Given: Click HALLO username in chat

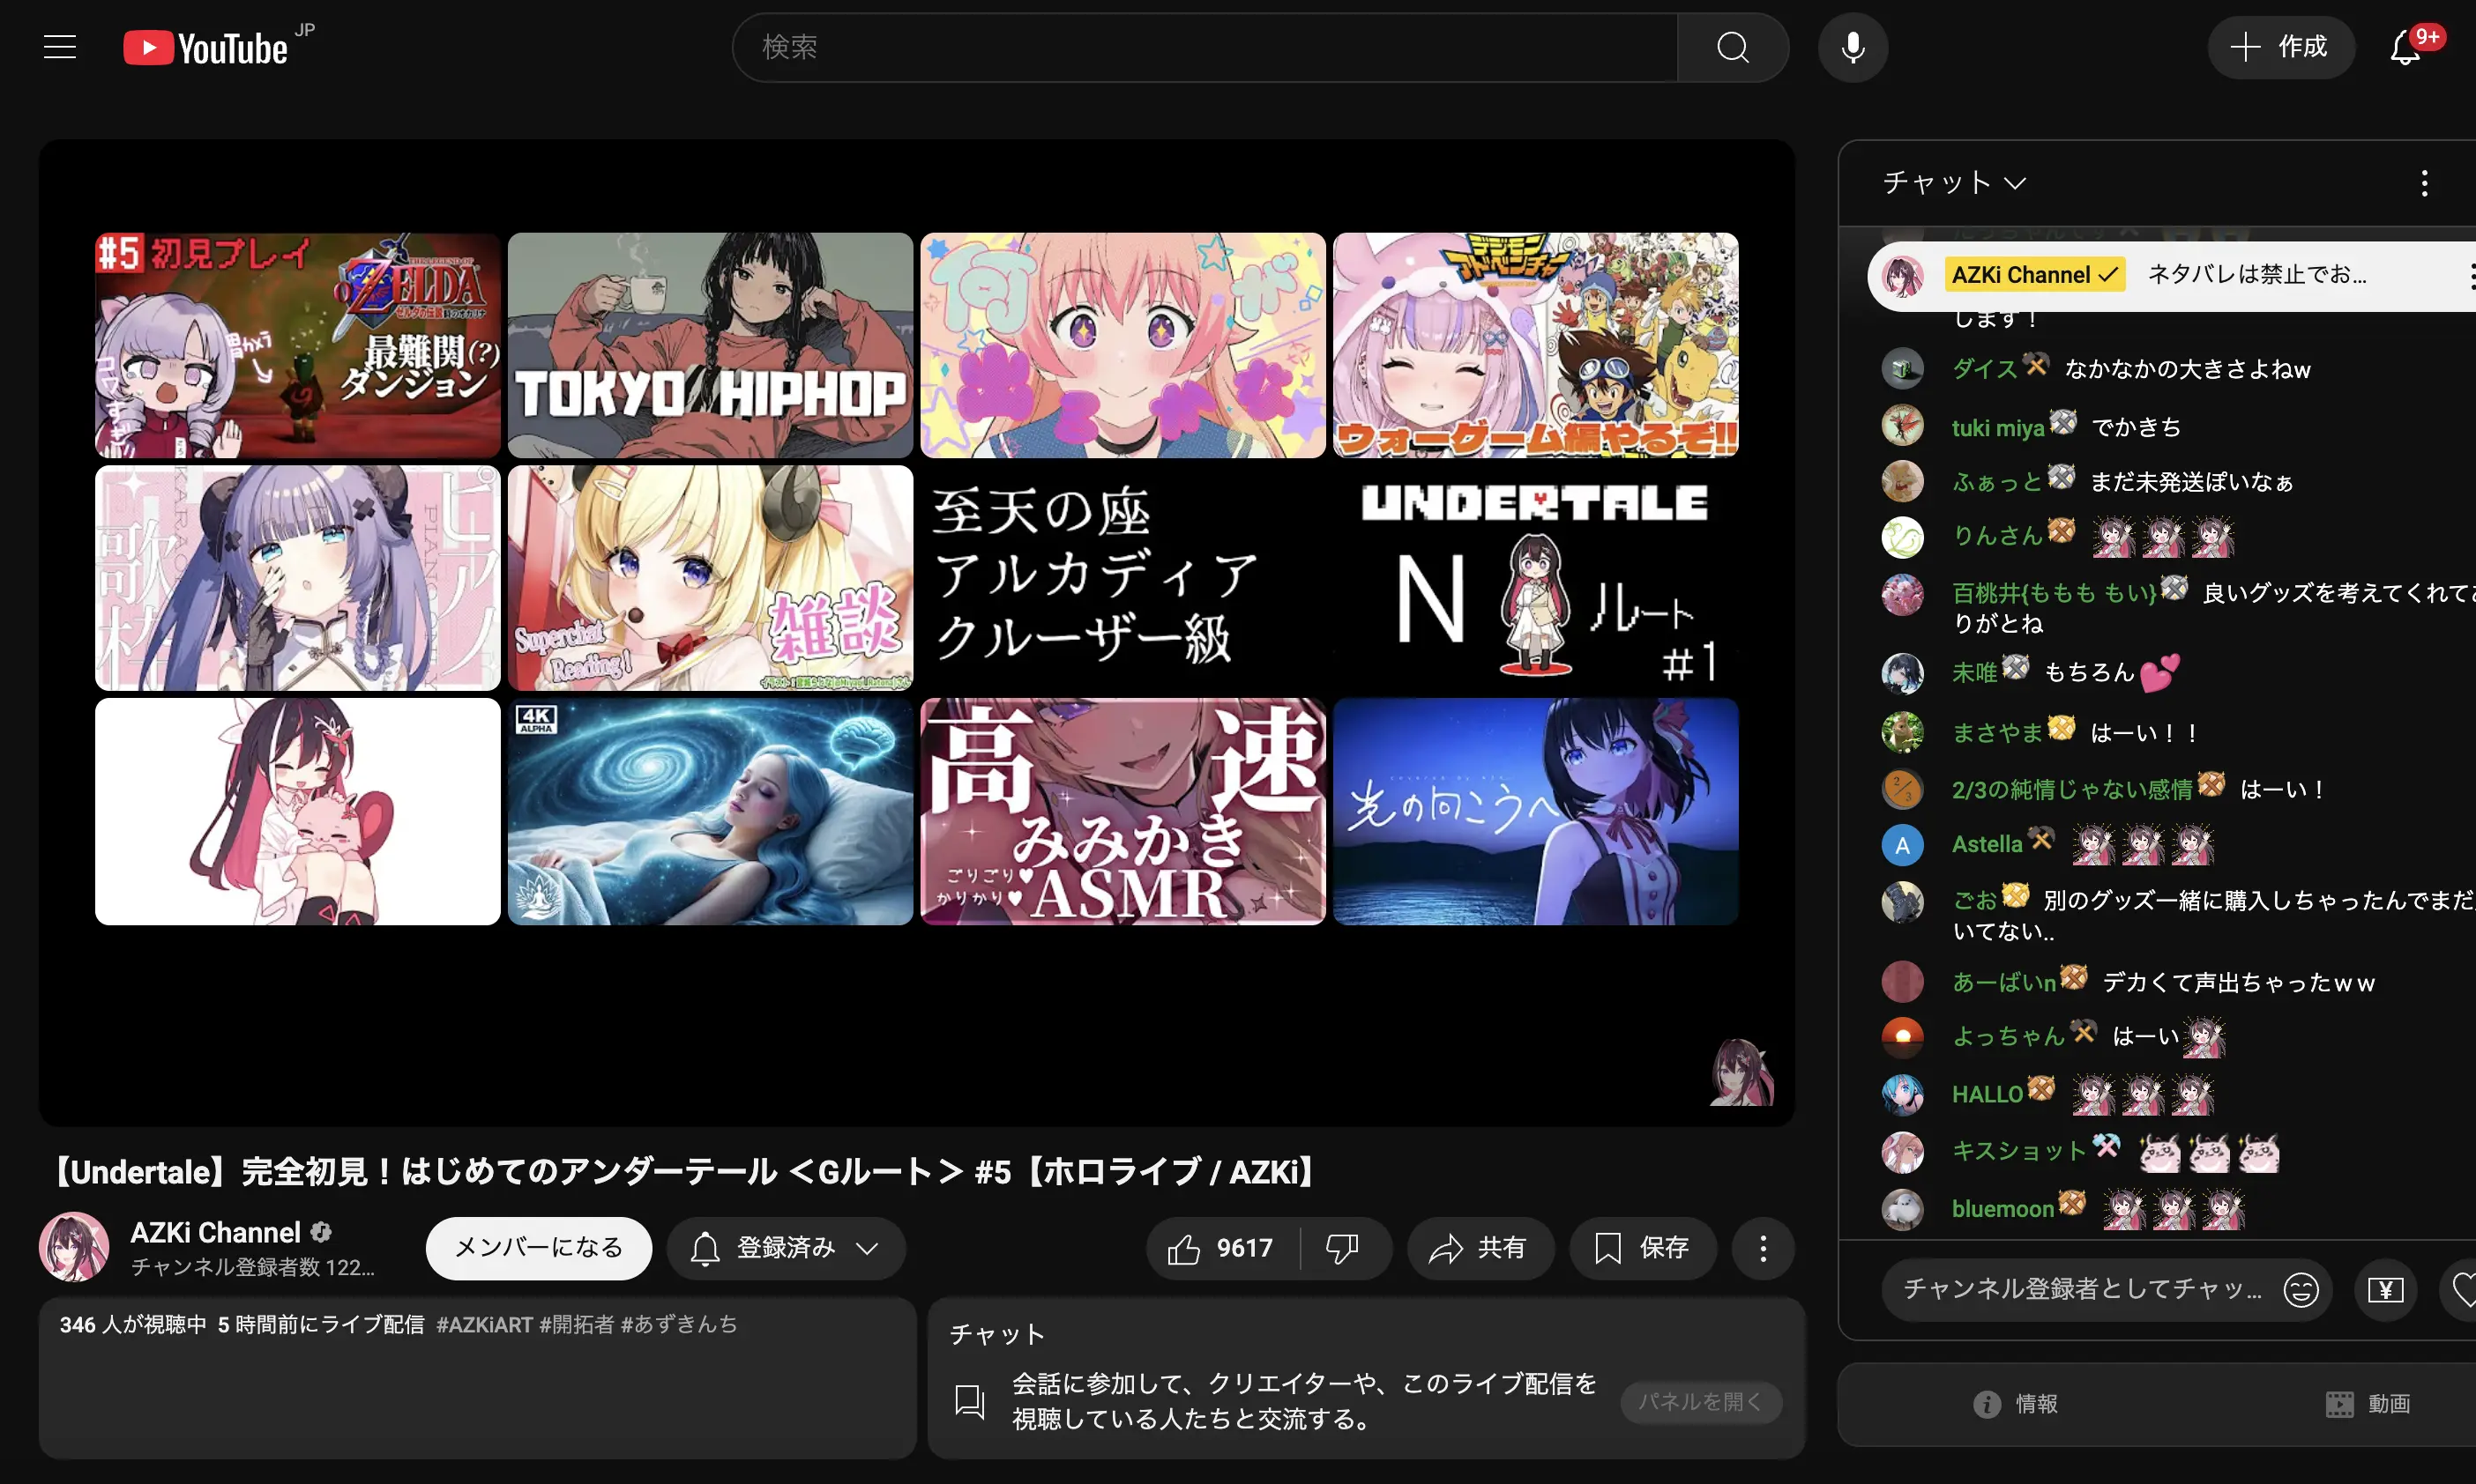Looking at the screenshot, I should click(x=1987, y=1095).
